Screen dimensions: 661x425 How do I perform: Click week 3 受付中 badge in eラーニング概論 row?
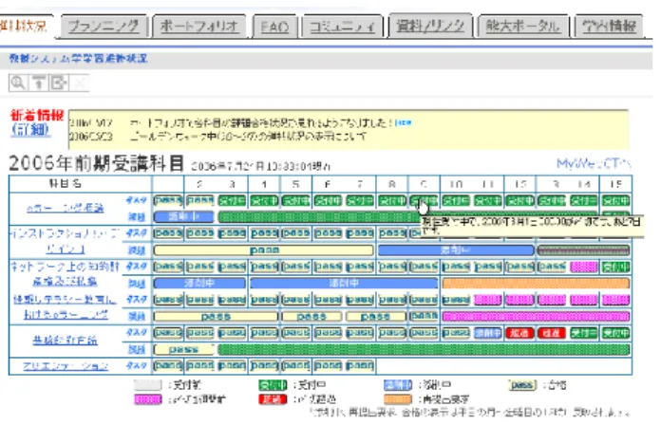(x=233, y=200)
